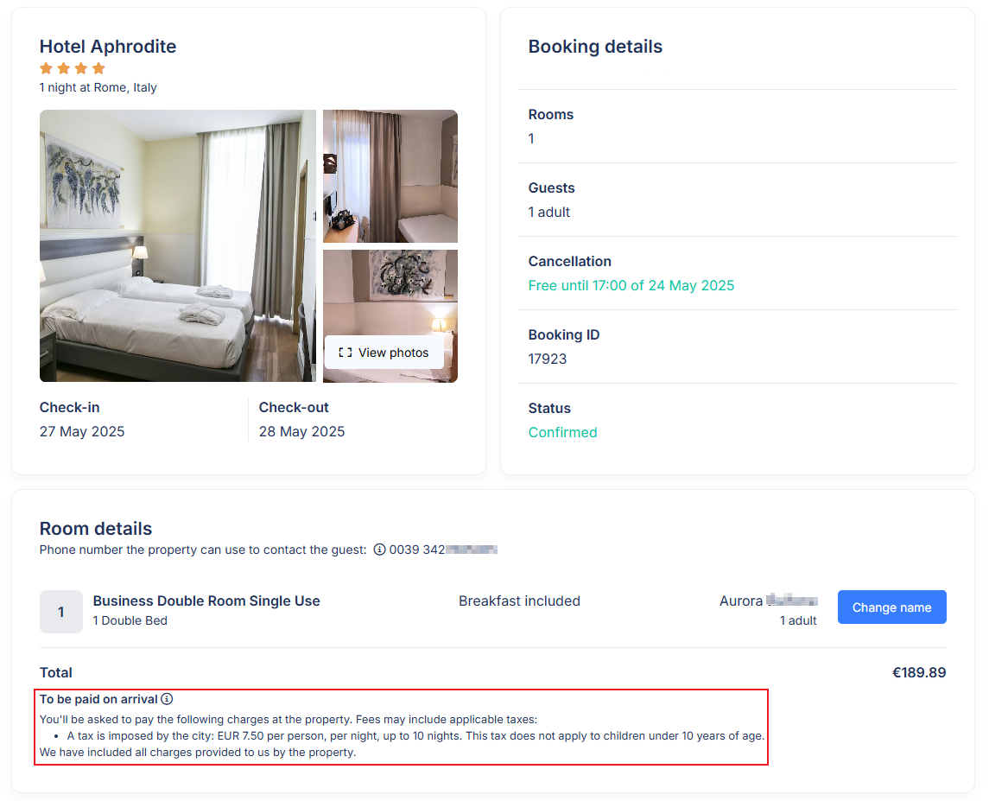Click the Change name button
Image resolution: width=989 pixels, height=801 pixels.
[891, 607]
